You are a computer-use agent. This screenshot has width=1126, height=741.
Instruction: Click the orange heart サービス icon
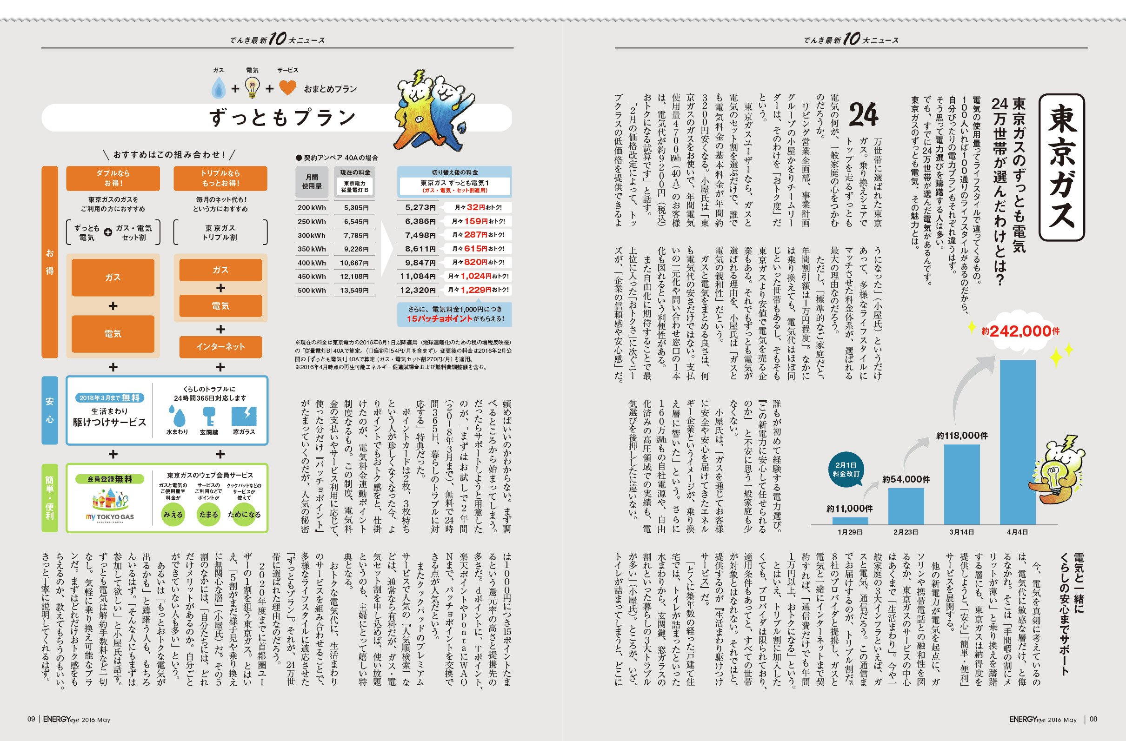tap(287, 87)
